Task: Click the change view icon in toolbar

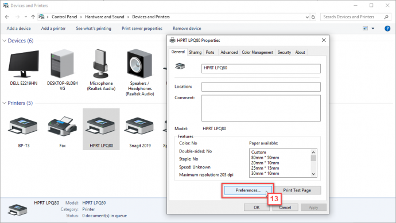Action: point(365,29)
